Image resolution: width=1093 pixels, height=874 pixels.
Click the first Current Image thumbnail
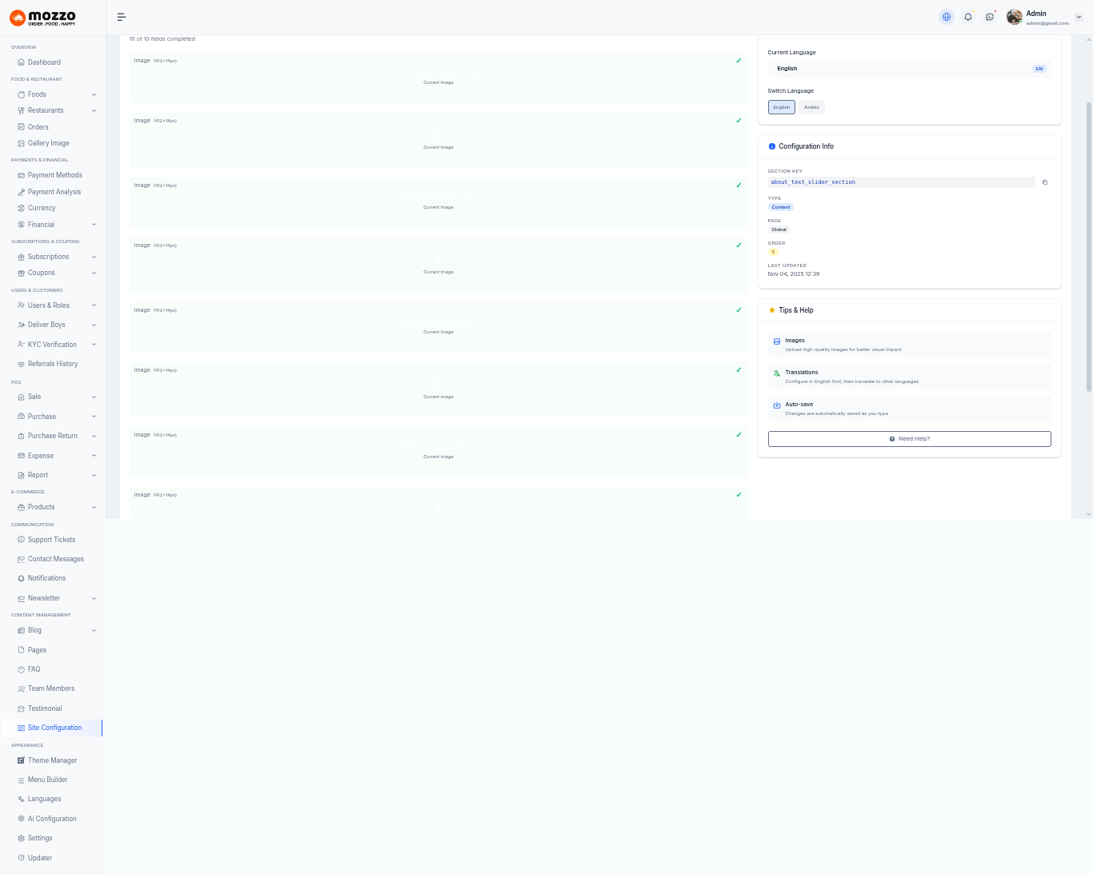click(438, 75)
